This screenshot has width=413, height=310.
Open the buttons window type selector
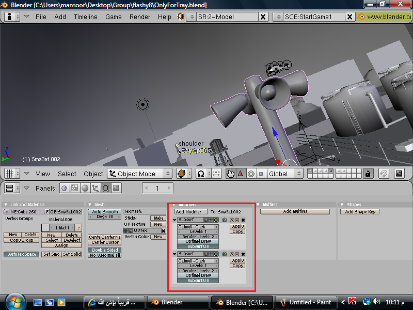click(x=12, y=188)
